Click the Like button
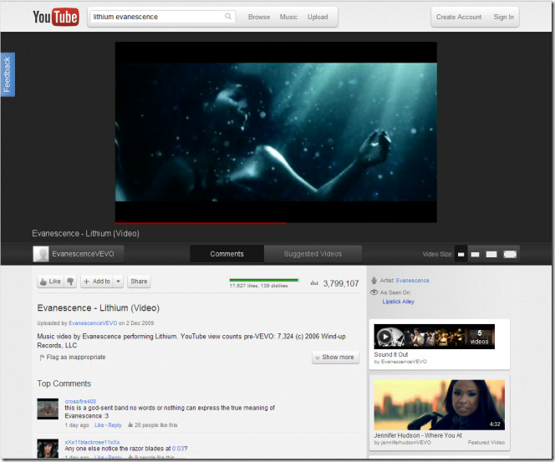Screen dimensions: 555x462 [x=51, y=282]
